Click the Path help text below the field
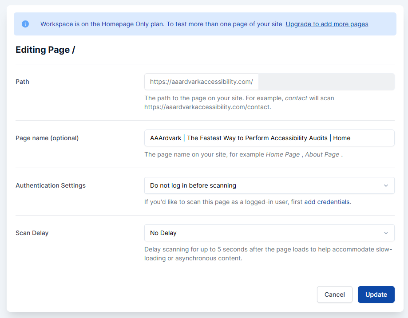Image resolution: width=408 pixels, height=318 pixels. pos(239,102)
